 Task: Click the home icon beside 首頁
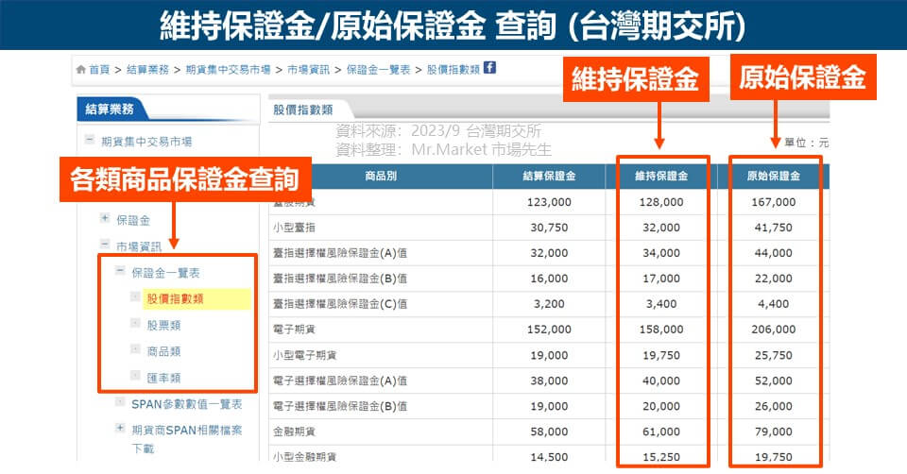pos(80,70)
